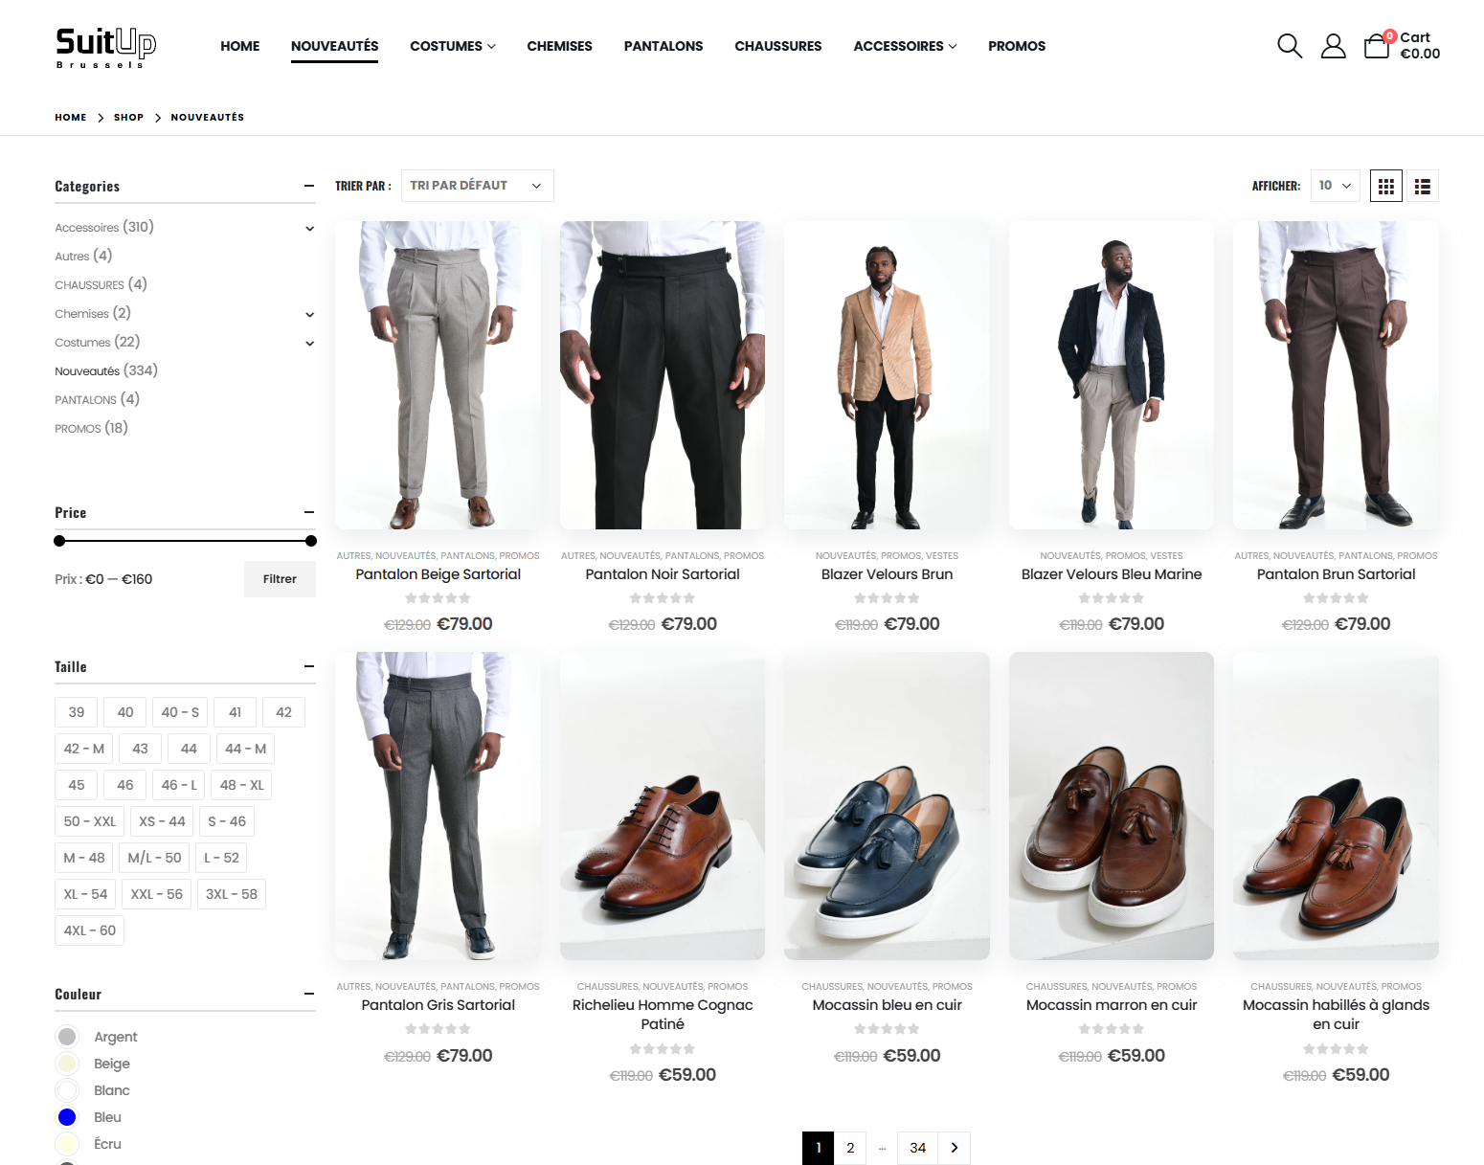Screen dimensions: 1484x1165
Task: Open the Tri par défaut sort dropdown
Action: [x=477, y=186]
